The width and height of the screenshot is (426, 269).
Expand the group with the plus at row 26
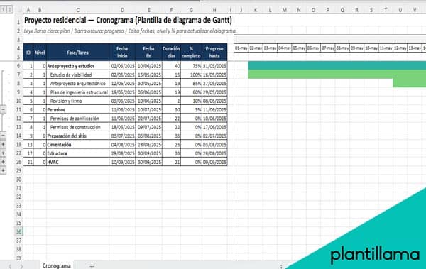pyautogui.click(x=3, y=162)
